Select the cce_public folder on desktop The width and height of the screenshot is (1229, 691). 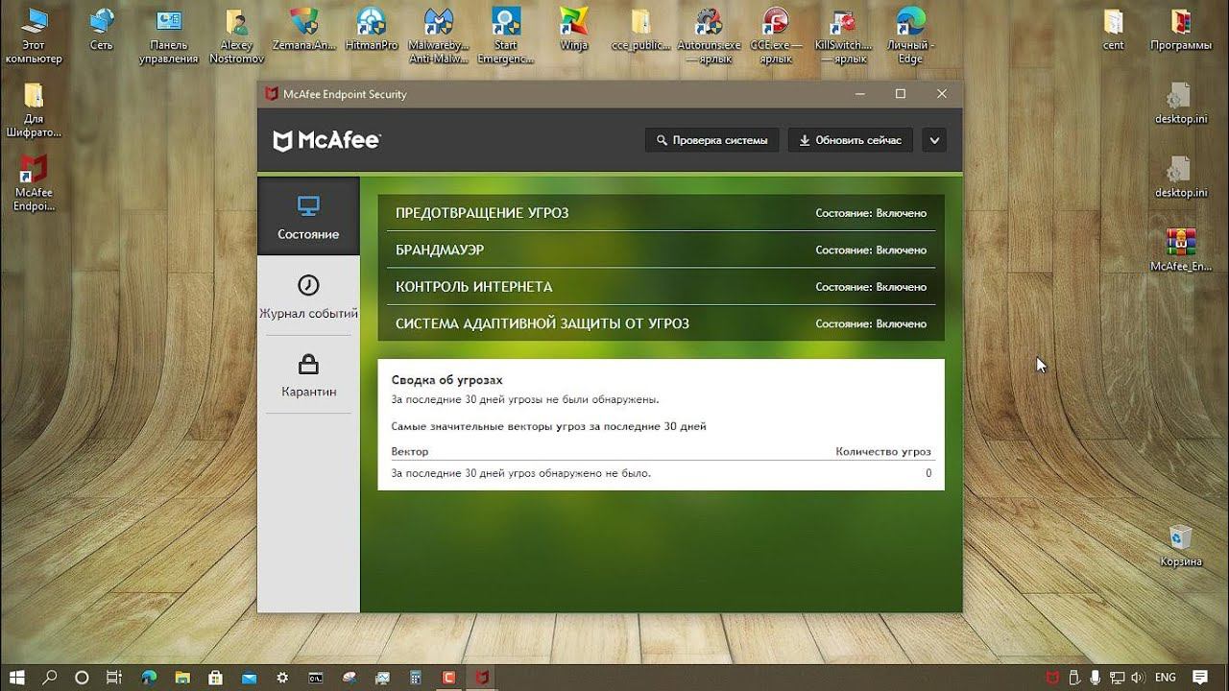point(640,31)
